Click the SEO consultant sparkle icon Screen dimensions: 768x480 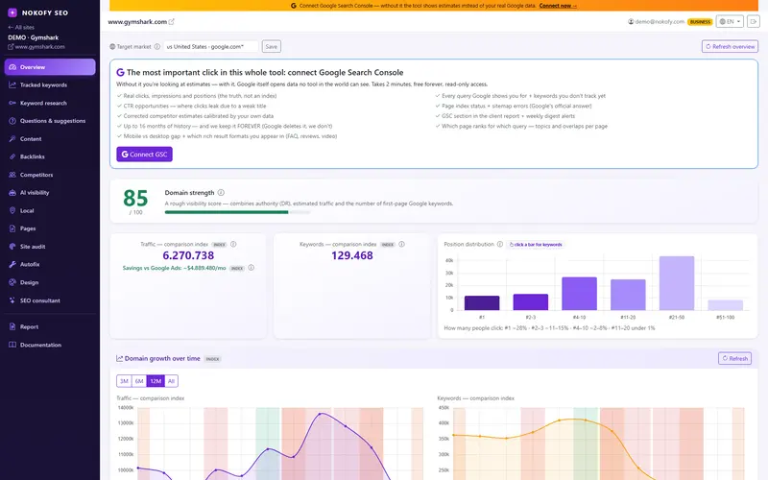click(x=12, y=300)
